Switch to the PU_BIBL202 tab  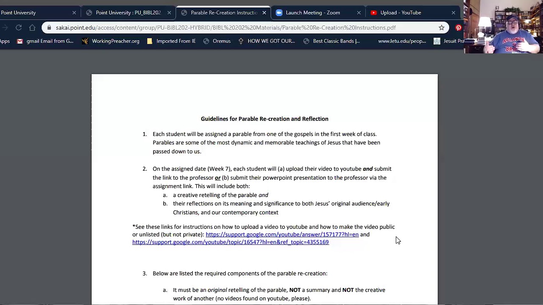128,13
